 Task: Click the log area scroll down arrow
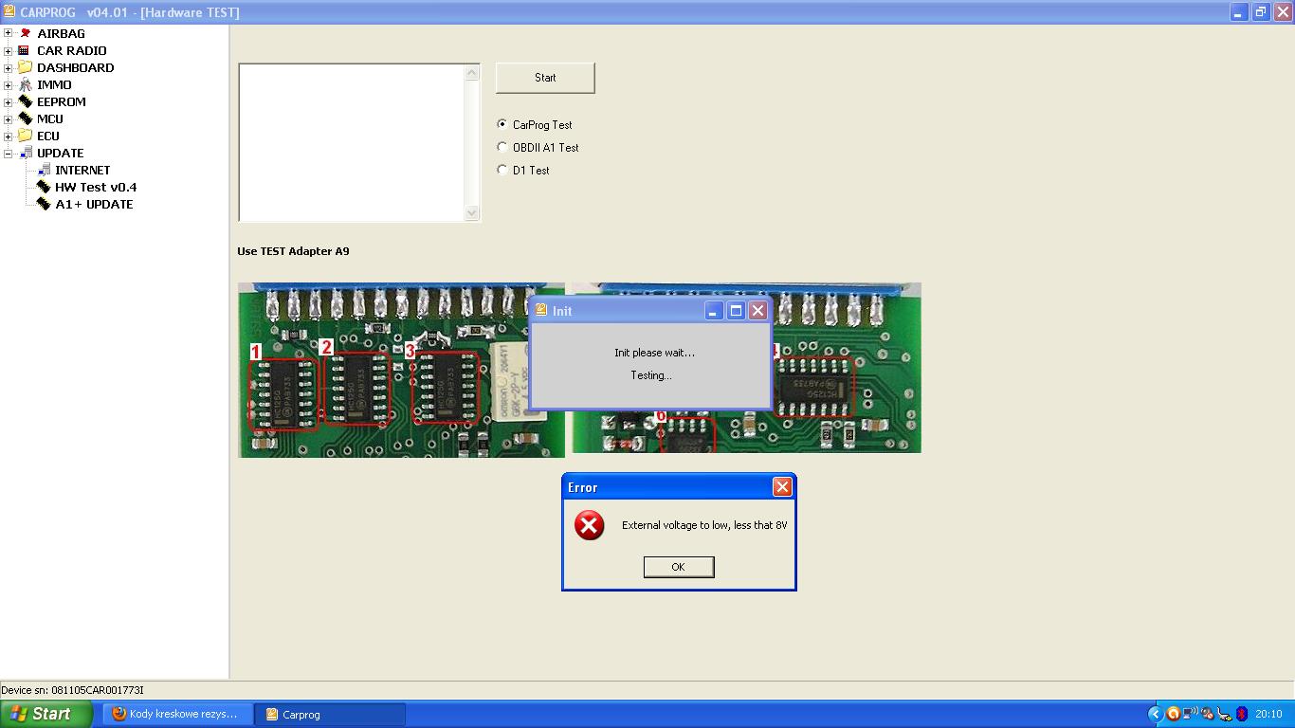(x=472, y=213)
